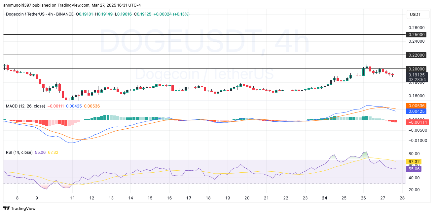This screenshot has height=214, width=434.
Task: Click the publisher text annmugoiri397 published on TradingView.com
Action: click(x=47, y=5)
